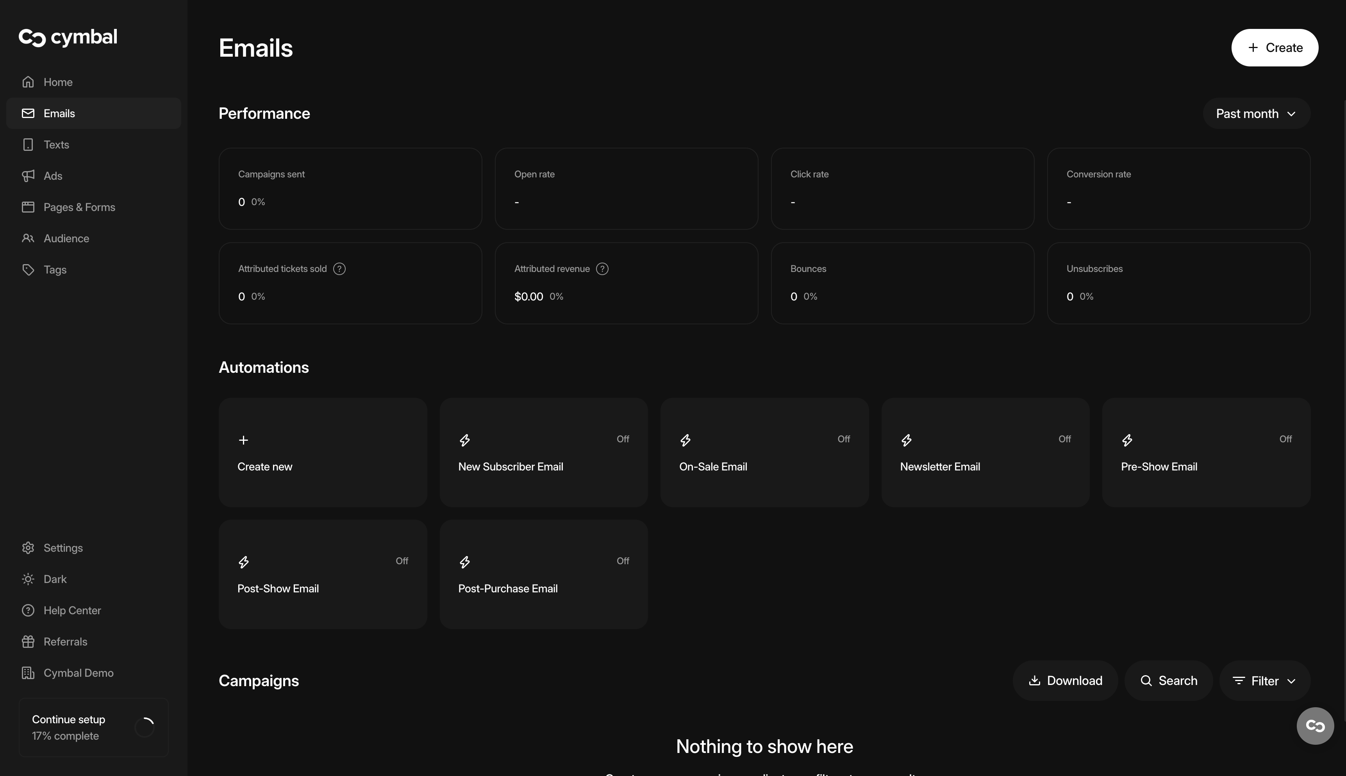Click the megaphone Ads icon
Screen dimensions: 1346x776
pyautogui.click(x=28, y=176)
